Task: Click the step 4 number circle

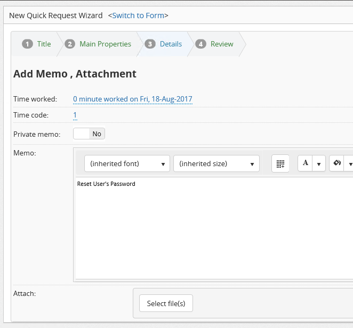Action: (x=200, y=44)
